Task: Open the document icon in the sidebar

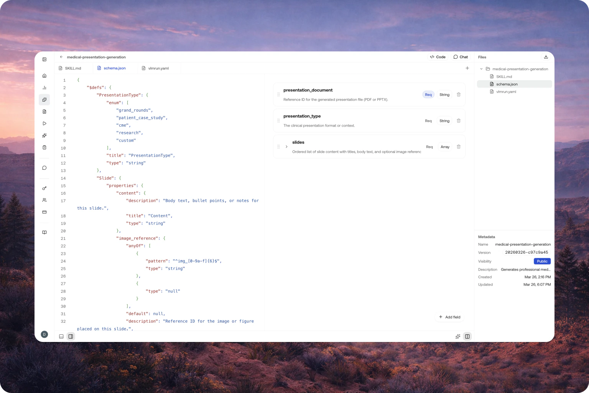Action: click(x=44, y=112)
